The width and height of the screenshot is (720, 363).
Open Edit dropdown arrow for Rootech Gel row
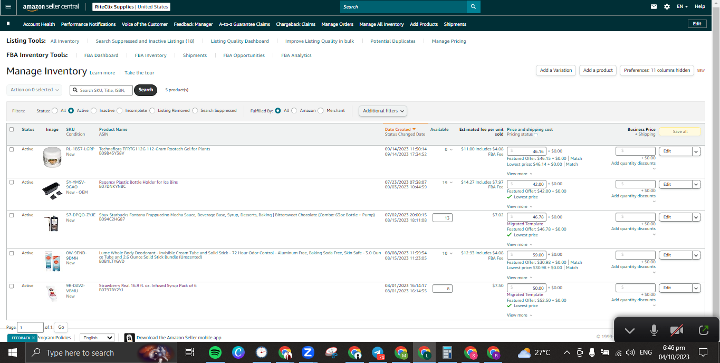pos(696,151)
